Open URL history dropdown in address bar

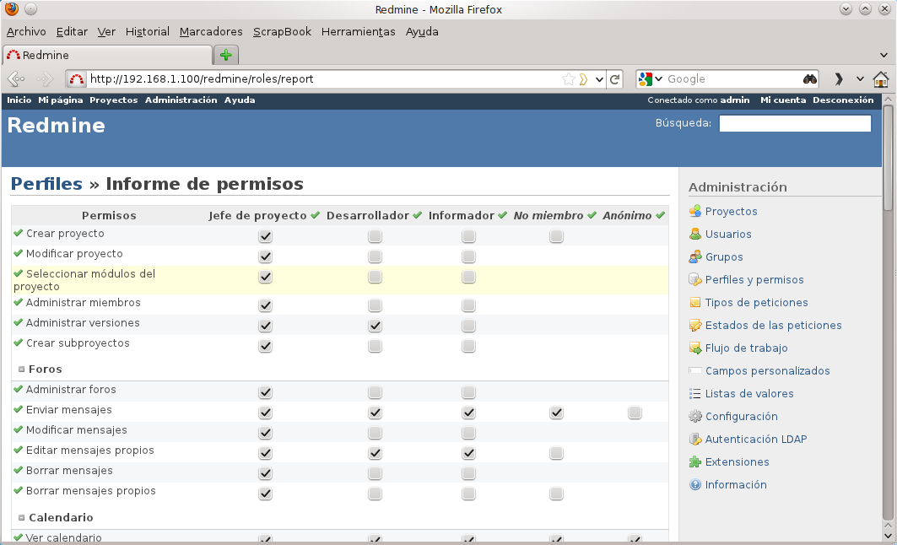click(x=599, y=79)
